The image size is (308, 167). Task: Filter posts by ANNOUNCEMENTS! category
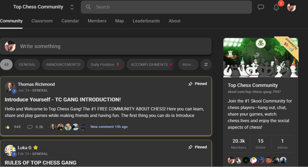tap(63, 64)
